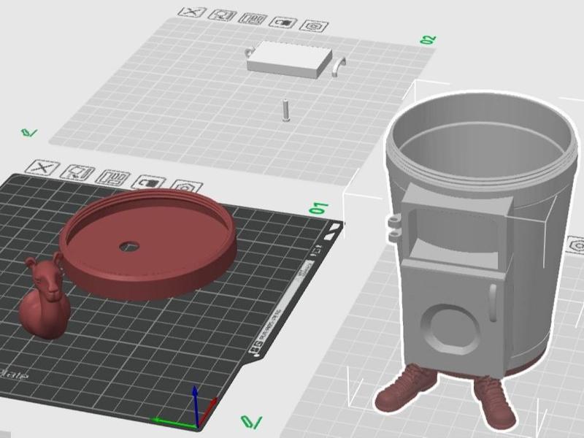Arrange objects on plate 02
584x438 pixels.
click(253, 19)
